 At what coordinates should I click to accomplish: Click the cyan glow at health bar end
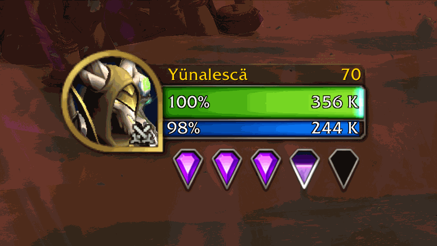[x=360, y=102]
